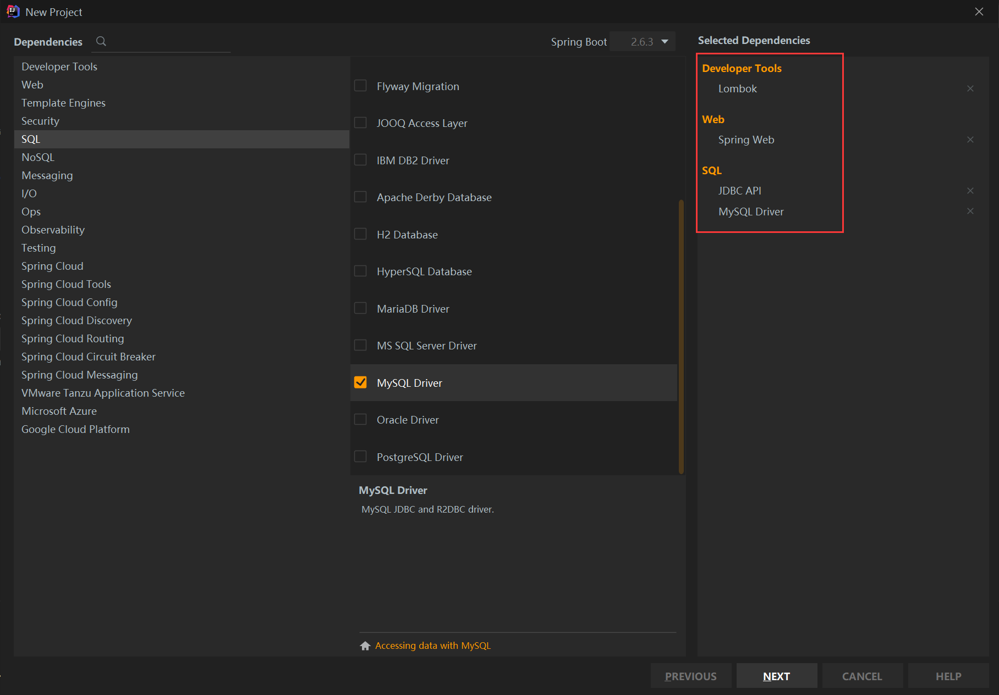This screenshot has width=999, height=695.
Task: Select the SQL category in the list
Action: (182, 139)
